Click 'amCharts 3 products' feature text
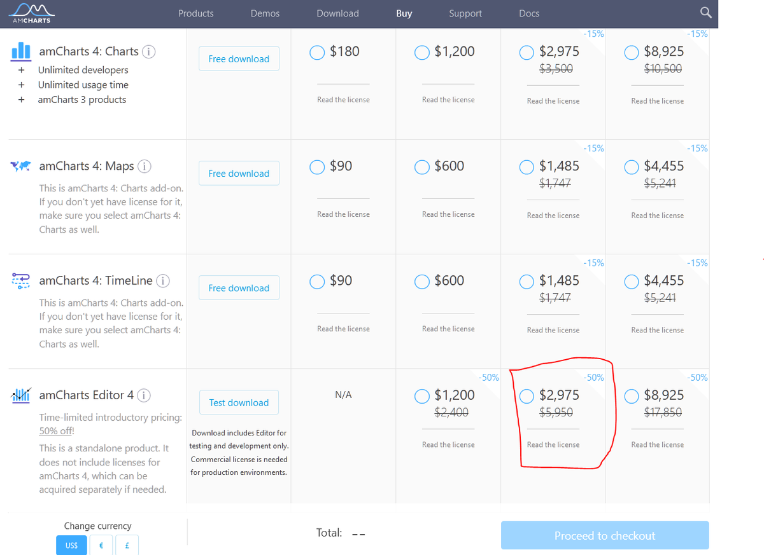This screenshot has width=764, height=555. pos(82,99)
